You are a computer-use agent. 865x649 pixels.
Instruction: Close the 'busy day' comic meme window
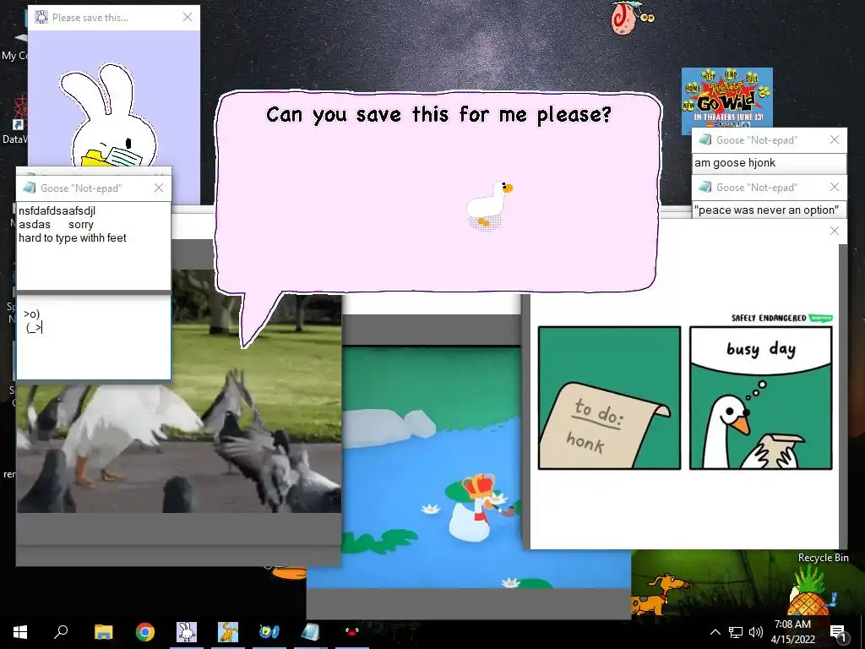click(x=835, y=231)
